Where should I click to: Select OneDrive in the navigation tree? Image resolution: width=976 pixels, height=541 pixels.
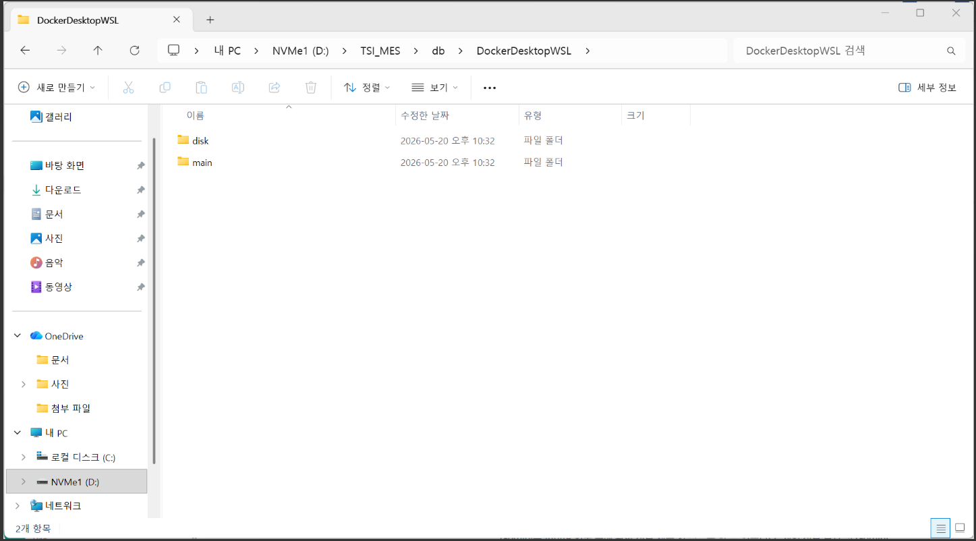pos(63,336)
